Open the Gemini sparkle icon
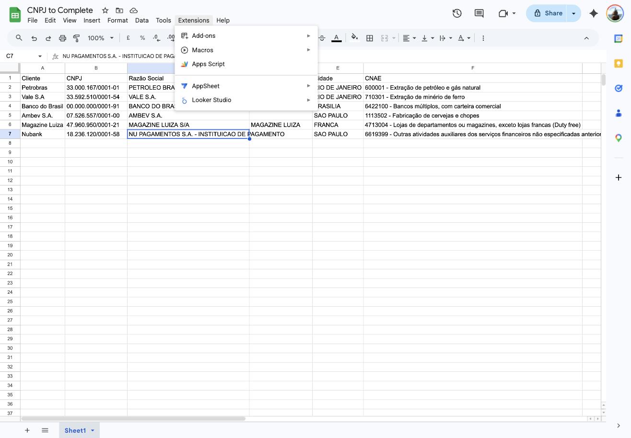Screen dimensions: 631x438 594,13
